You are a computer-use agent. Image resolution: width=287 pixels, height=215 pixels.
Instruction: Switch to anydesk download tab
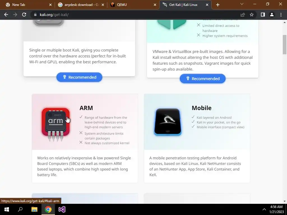pos(81,5)
